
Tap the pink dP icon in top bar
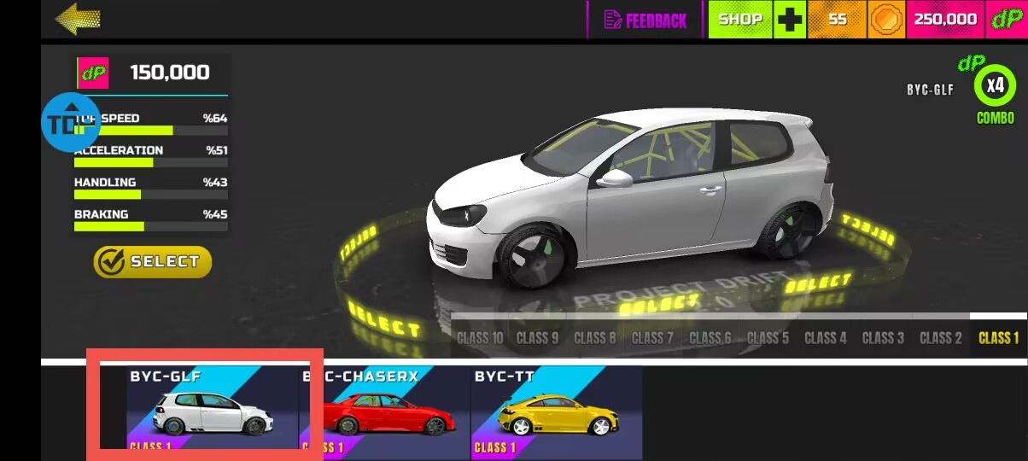(1006, 19)
